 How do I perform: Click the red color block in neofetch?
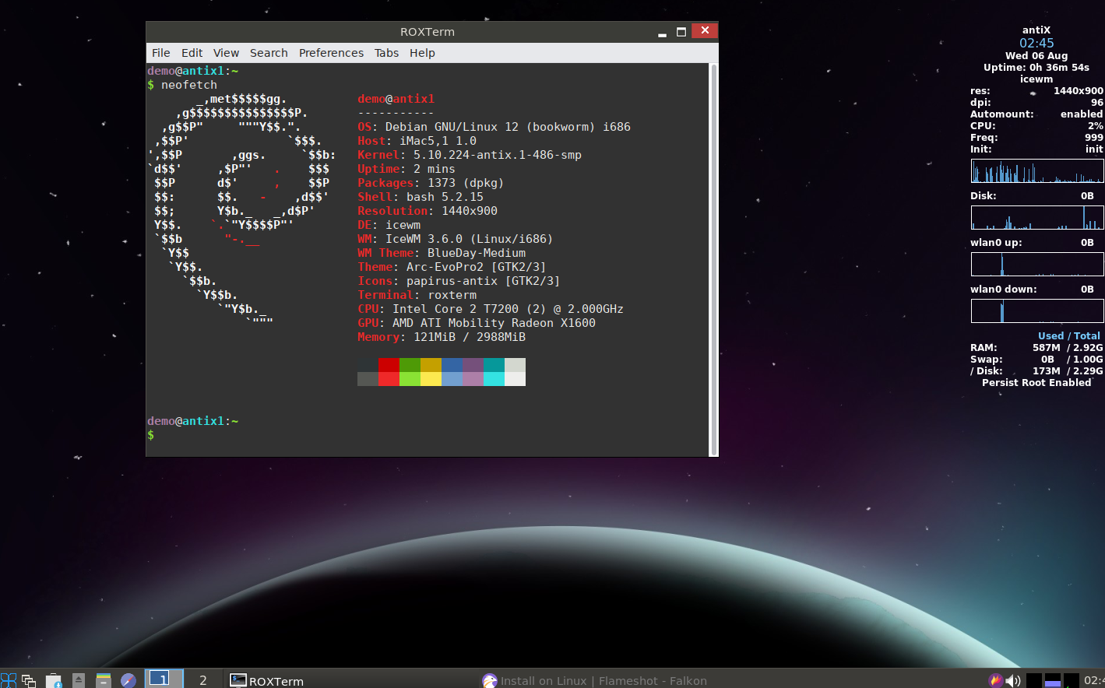coord(389,365)
